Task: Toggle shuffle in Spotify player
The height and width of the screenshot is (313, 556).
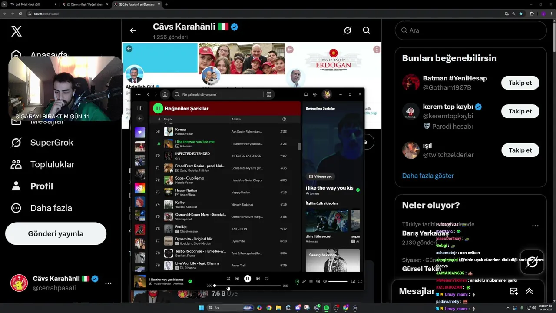Action: click(228, 279)
